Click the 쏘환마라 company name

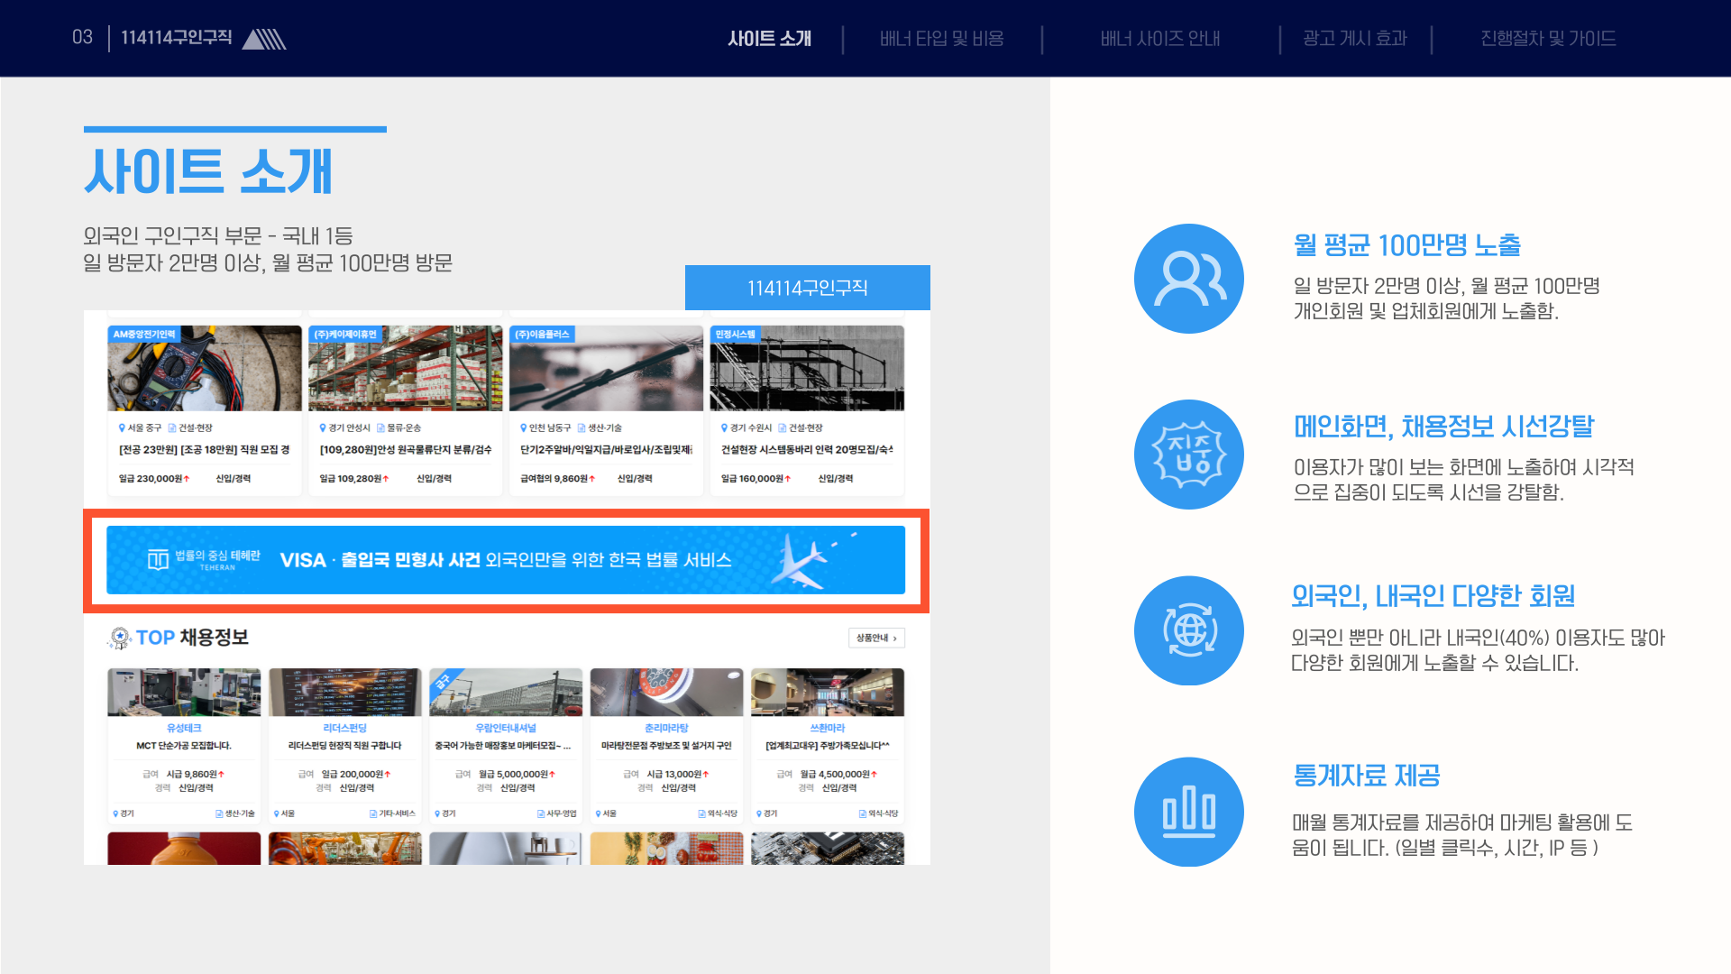(828, 728)
